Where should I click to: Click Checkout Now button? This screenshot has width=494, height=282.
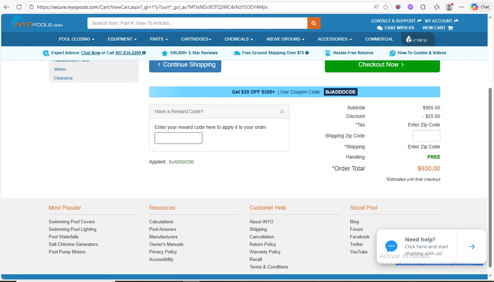(x=382, y=65)
